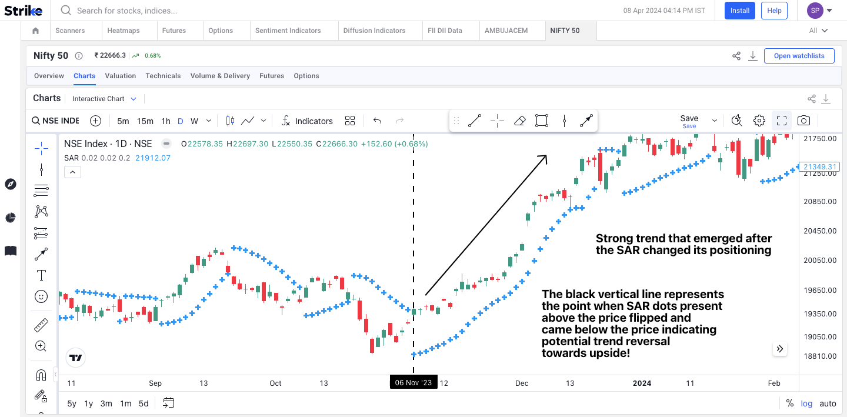Select crosshair tool in floating toolbar

point(497,121)
